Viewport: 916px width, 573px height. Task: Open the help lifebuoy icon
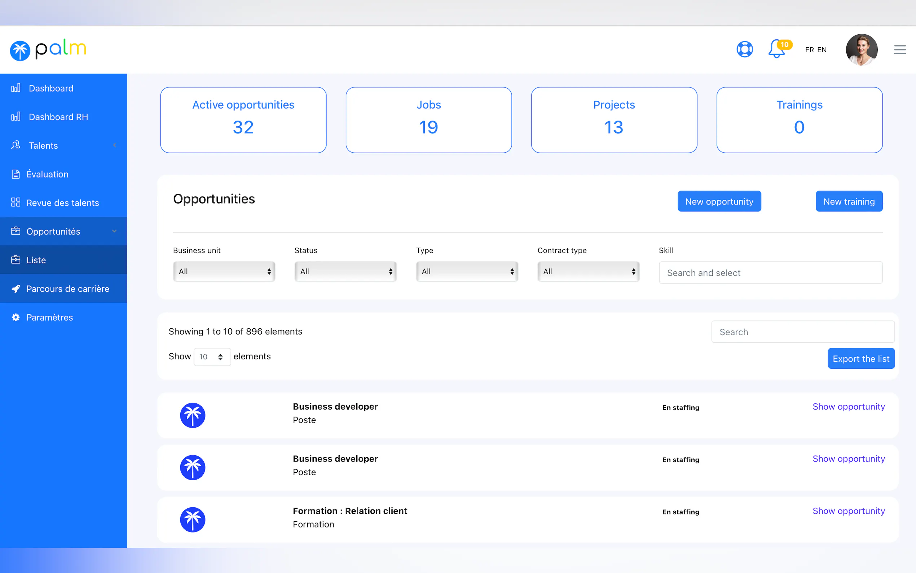744,49
